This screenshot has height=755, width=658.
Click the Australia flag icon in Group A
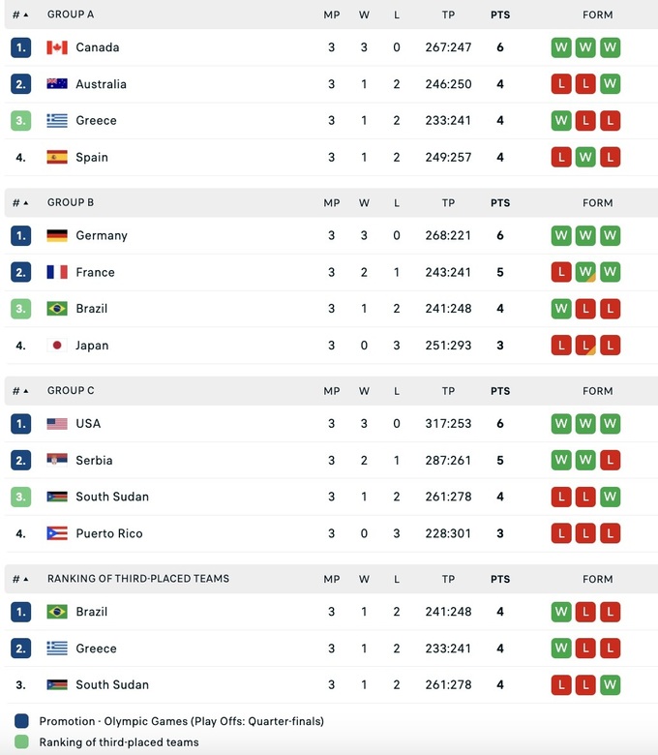[57, 84]
